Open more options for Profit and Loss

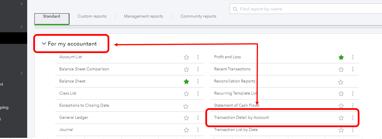353,57
